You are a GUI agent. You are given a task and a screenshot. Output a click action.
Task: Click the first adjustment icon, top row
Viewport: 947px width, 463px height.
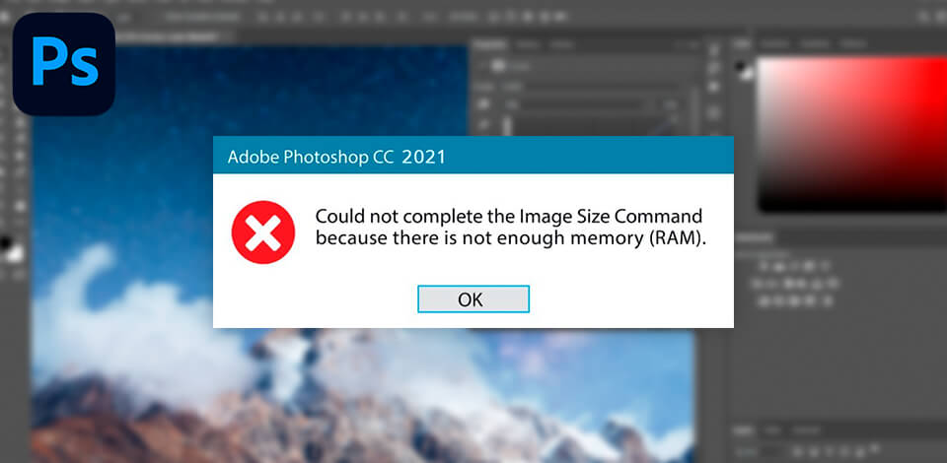point(764,266)
